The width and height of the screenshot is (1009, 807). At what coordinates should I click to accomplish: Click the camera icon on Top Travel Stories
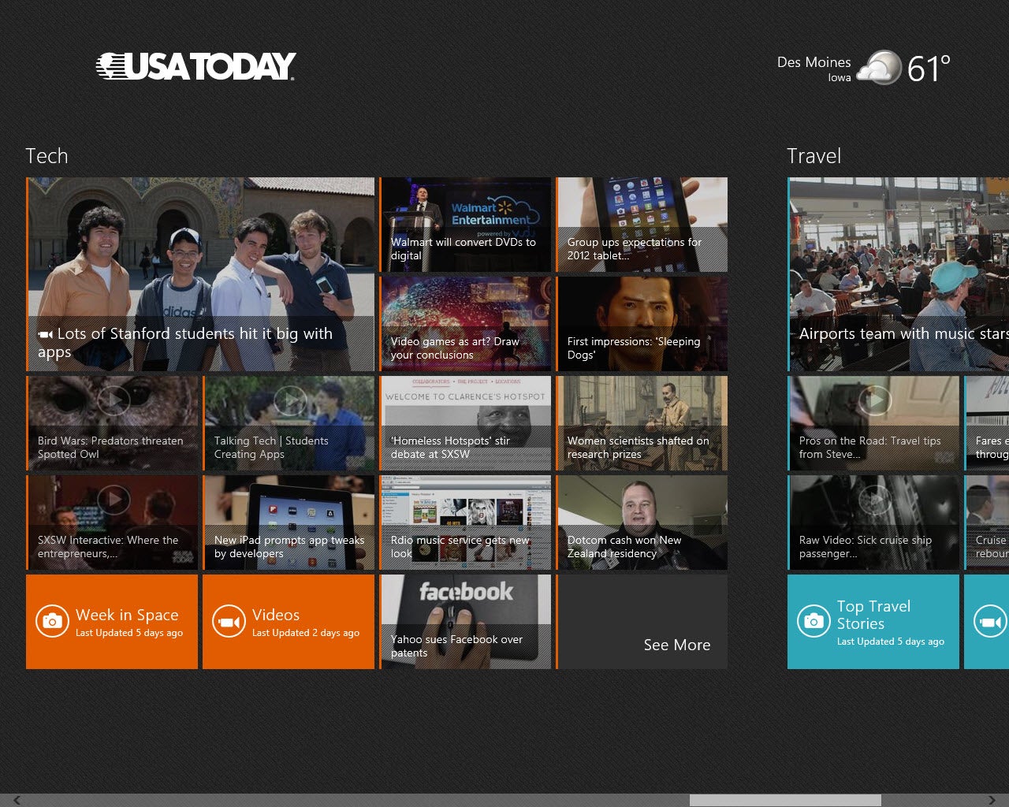click(x=814, y=621)
